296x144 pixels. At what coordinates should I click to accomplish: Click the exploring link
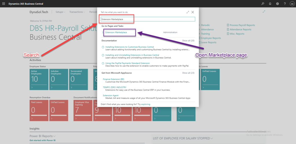tap(146, 104)
